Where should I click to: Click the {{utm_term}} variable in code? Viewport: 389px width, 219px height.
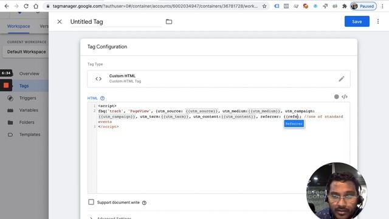tap(175, 116)
